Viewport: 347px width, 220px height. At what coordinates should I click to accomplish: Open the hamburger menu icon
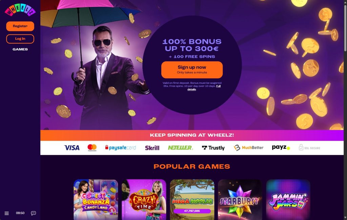(7, 213)
